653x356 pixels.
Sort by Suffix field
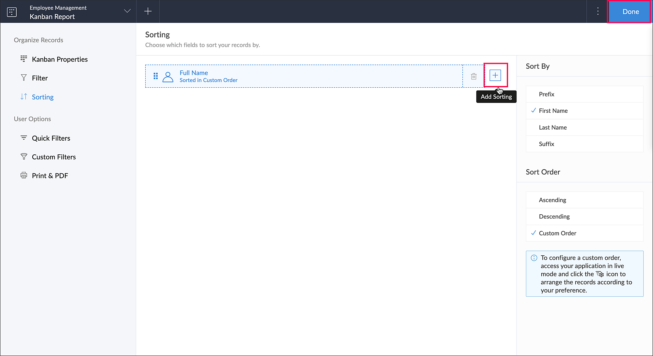(x=546, y=144)
